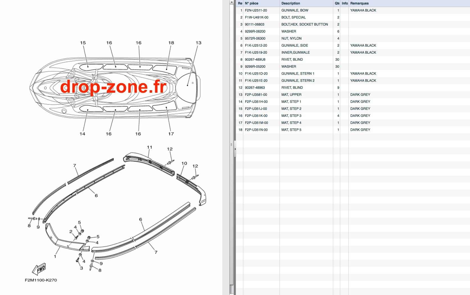Click the GUNWALE, STERN 1 description
Image resolution: width=470 pixels, height=295 pixels.
coord(298,74)
